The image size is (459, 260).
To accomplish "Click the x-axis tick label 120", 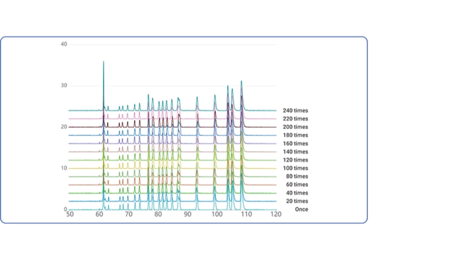I will pyautogui.click(x=275, y=215).
